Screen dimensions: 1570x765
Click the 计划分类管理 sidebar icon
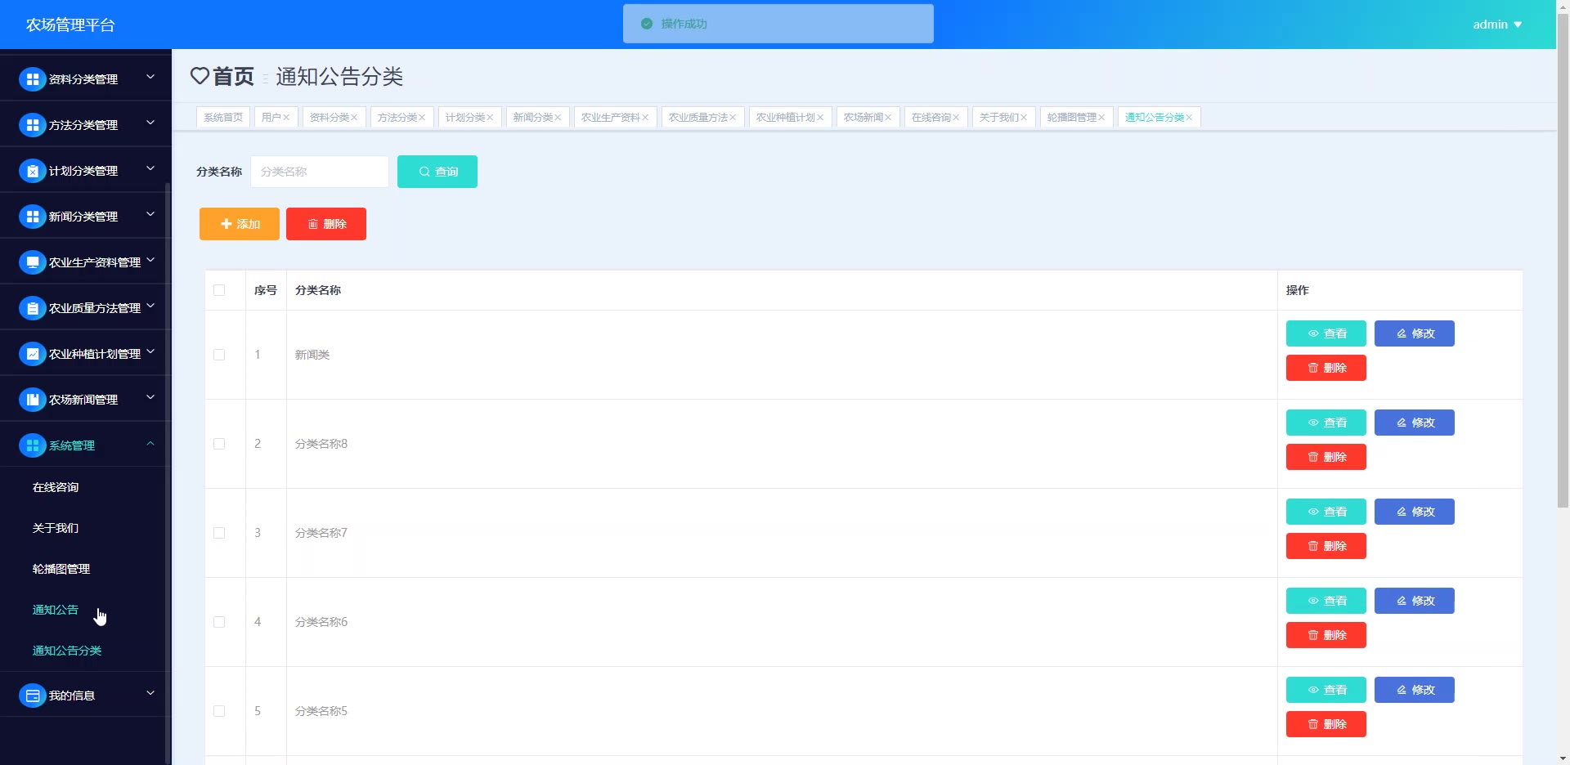32,171
